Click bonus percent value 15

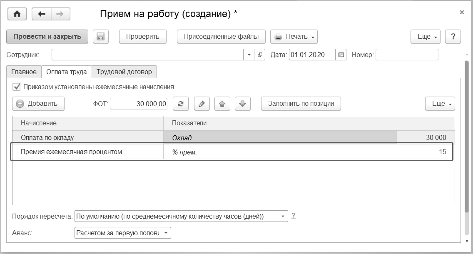(443, 152)
